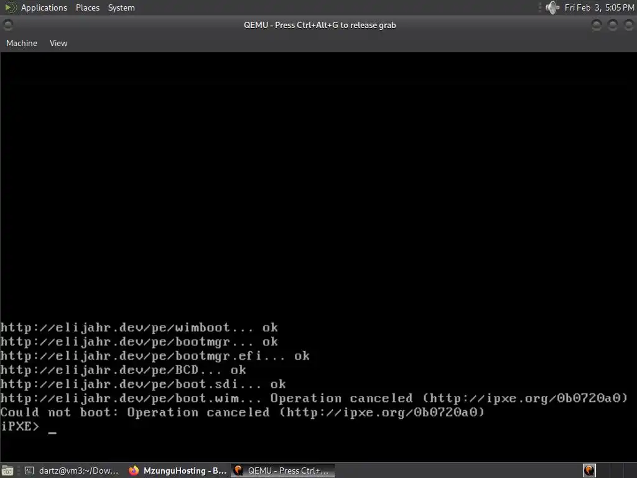
Task: Open the QEMU View menu
Action: (58, 43)
